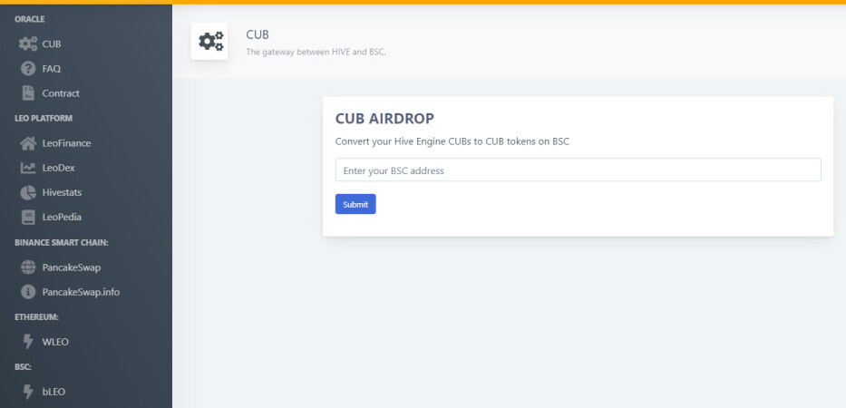The image size is (846, 408).
Task: Click the 'CUB AIRDROP' heading
Action: (x=384, y=118)
